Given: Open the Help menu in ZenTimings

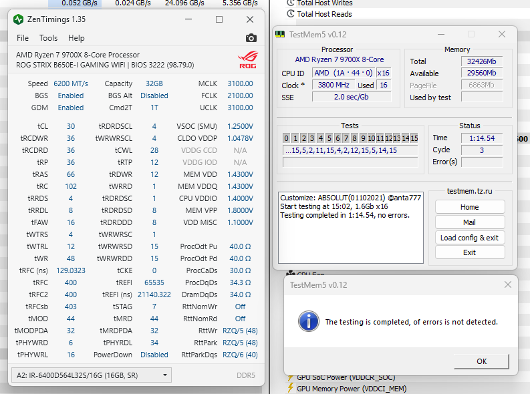Looking at the screenshot, I should (76, 38).
